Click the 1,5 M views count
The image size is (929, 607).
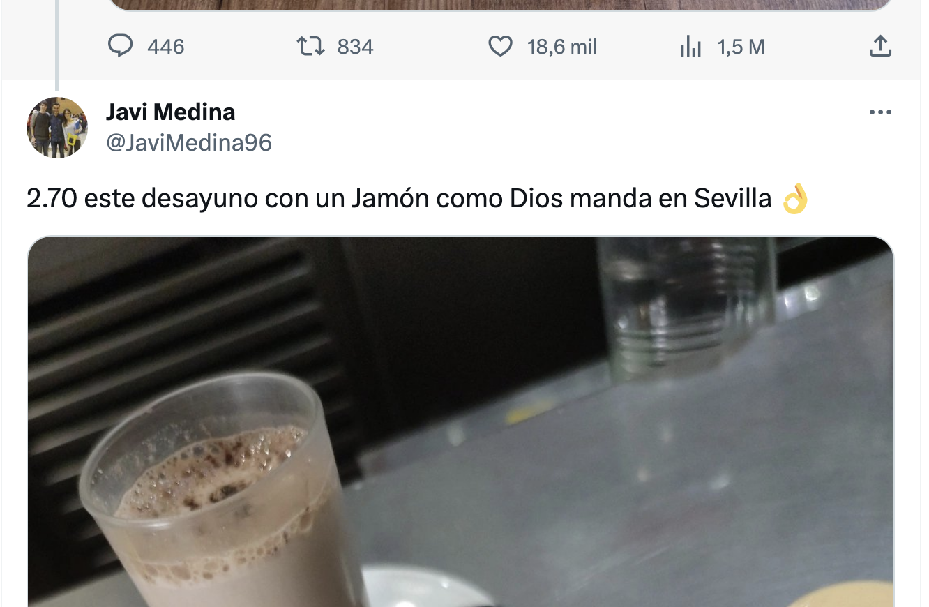tap(741, 47)
